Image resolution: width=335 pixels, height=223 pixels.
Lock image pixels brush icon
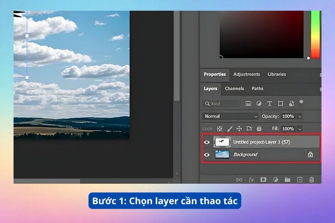coord(229,128)
